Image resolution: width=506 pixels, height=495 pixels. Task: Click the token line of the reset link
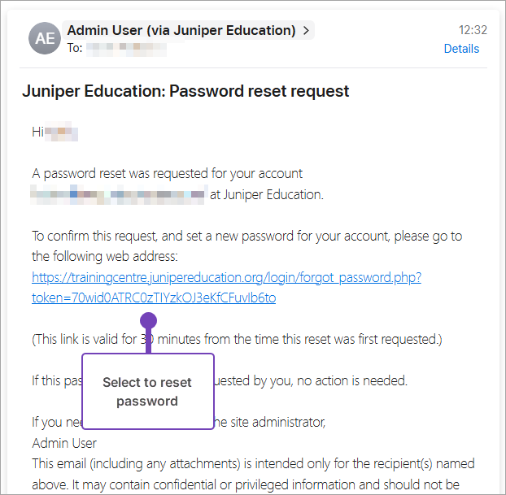click(x=154, y=297)
